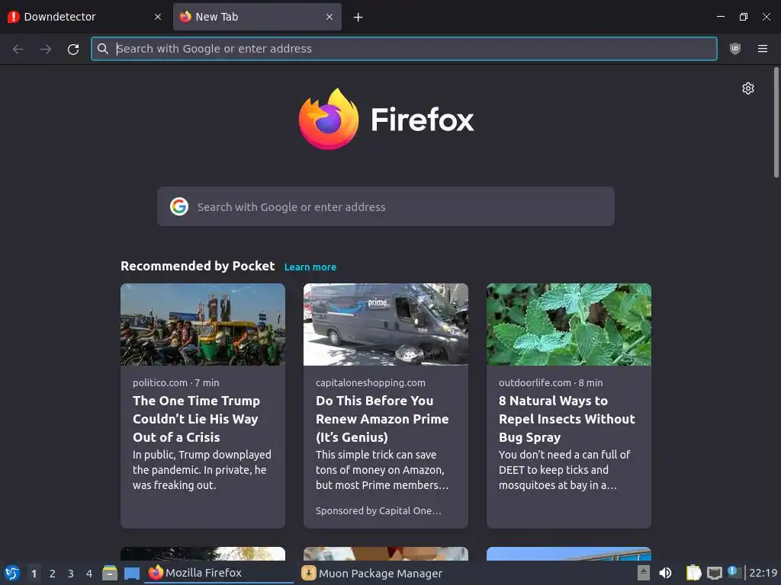Open a new tab with plus button
This screenshot has width=781, height=585.
[x=358, y=18]
